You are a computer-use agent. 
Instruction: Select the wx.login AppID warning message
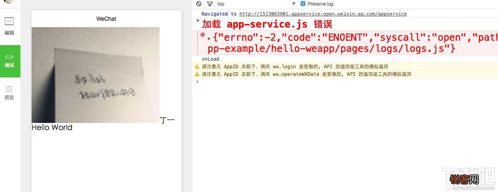tap(295, 67)
